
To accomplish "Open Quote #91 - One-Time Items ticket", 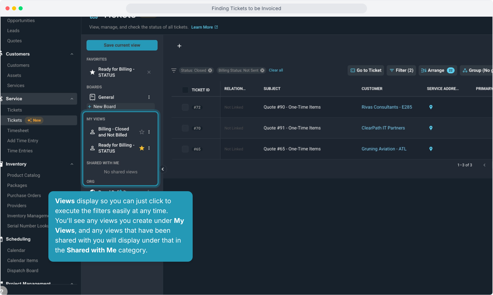I will [292, 128].
